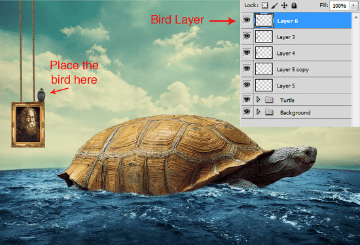
Task: Hide the Turtle group
Action: coord(247,99)
